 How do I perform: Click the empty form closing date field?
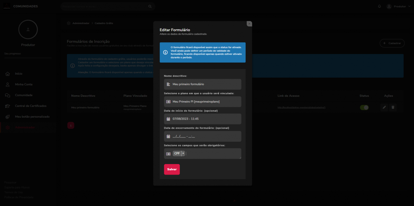tap(205, 137)
